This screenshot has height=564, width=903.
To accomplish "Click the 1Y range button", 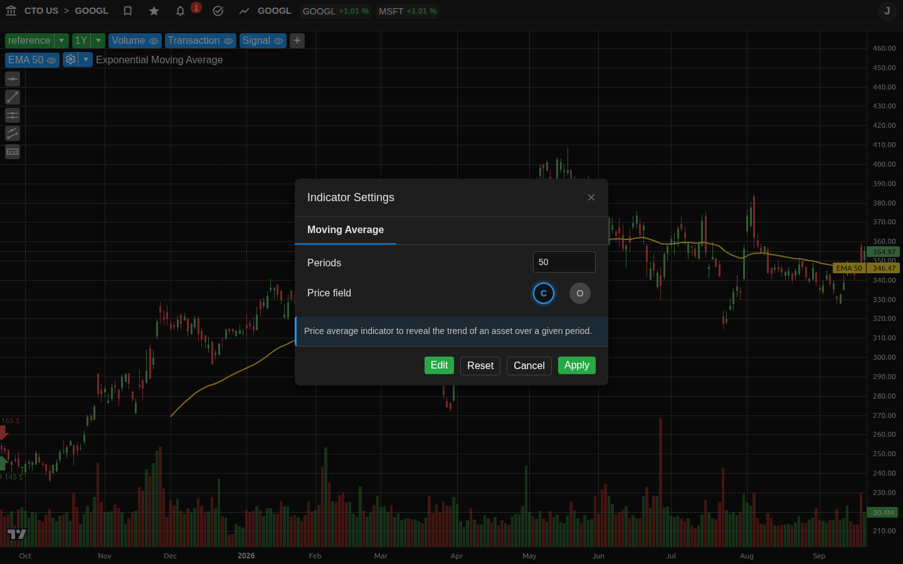I will 82,41.
